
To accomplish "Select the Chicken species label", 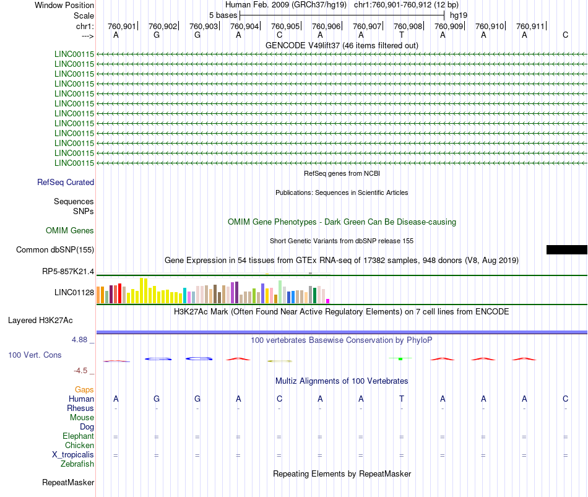I will point(79,445).
